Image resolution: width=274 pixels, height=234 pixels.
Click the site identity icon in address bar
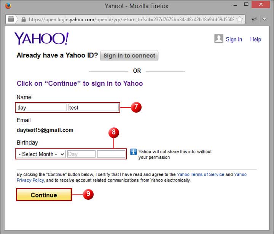click(11, 19)
